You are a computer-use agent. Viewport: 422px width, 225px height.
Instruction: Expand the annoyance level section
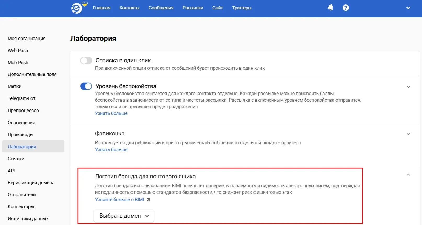pos(408,87)
